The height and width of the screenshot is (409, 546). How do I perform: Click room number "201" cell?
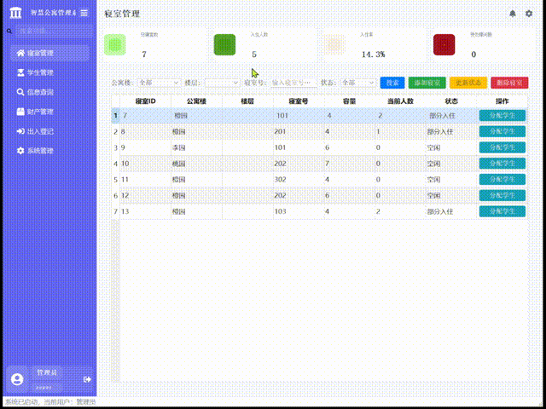pos(299,131)
